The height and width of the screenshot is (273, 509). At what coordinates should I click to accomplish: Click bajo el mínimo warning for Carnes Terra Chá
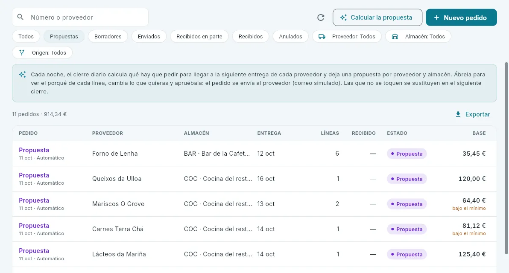[469, 233]
